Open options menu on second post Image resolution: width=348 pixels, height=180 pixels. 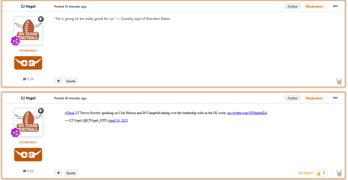(x=335, y=98)
